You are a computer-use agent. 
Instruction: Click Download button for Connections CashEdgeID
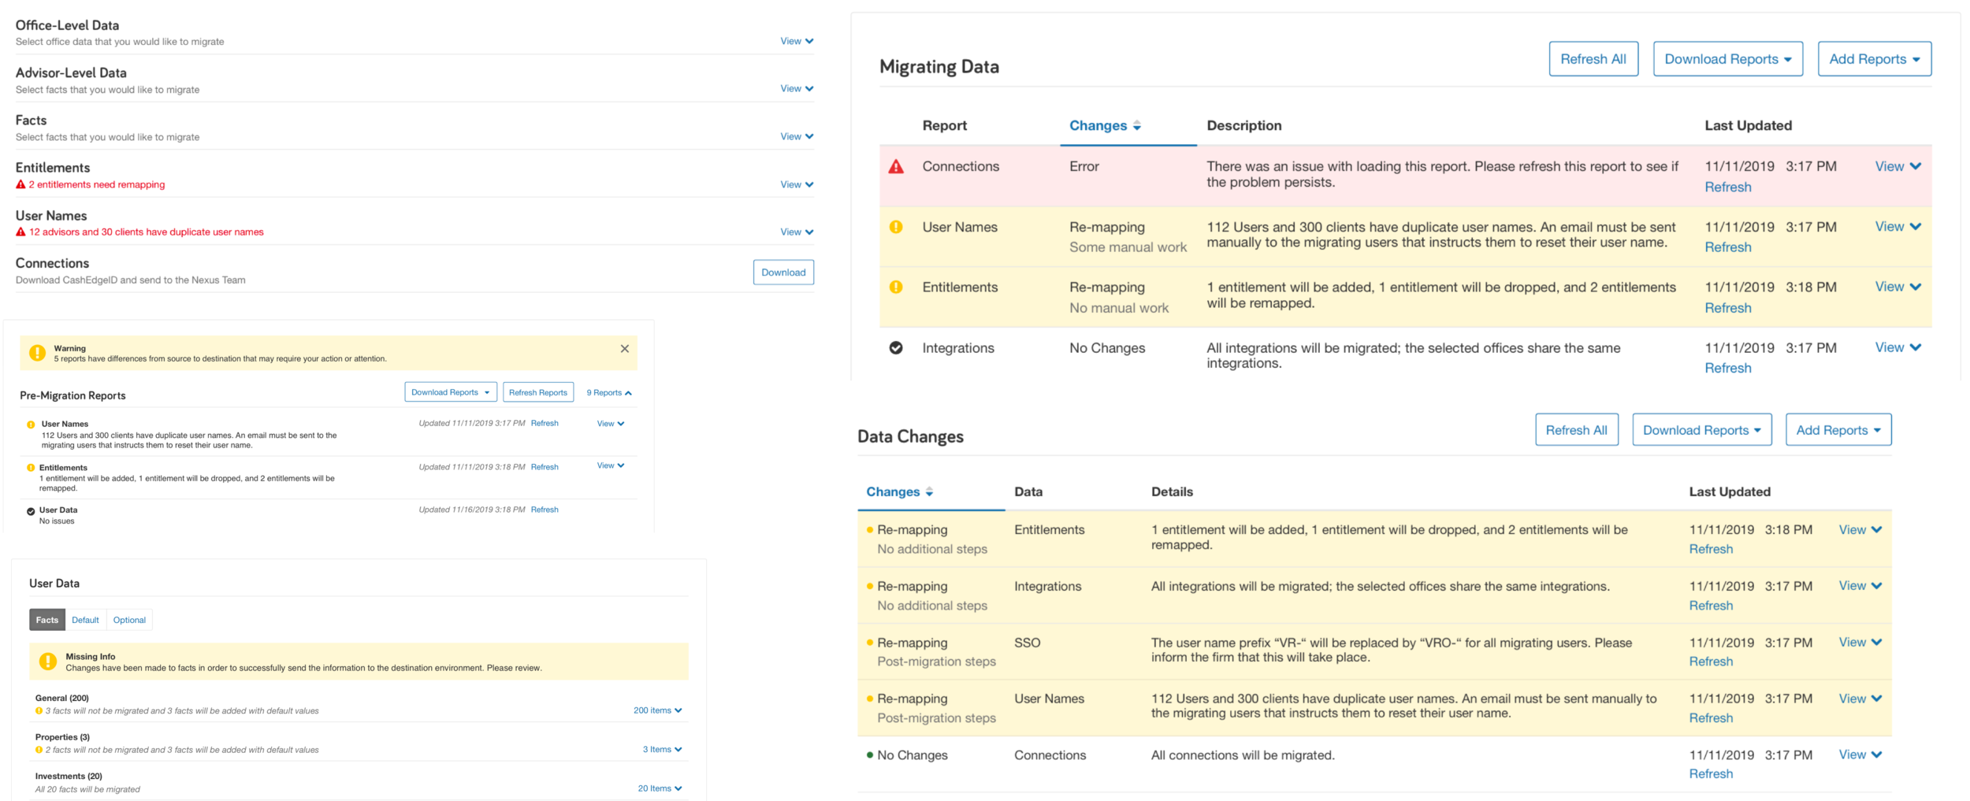pos(783,273)
